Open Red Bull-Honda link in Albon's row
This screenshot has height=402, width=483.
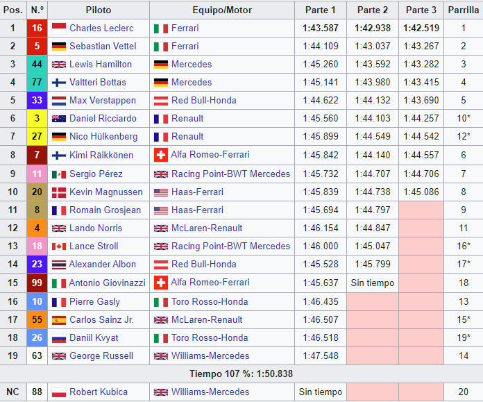coord(204,265)
